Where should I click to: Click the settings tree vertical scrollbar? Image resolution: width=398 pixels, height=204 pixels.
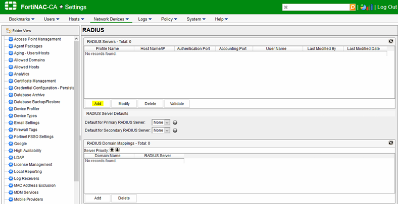coord(76,111)
